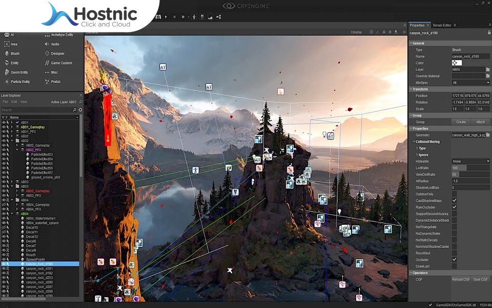
Task: Collapse the Transform section
Action: pyautogui.click(x=411, y=89)
